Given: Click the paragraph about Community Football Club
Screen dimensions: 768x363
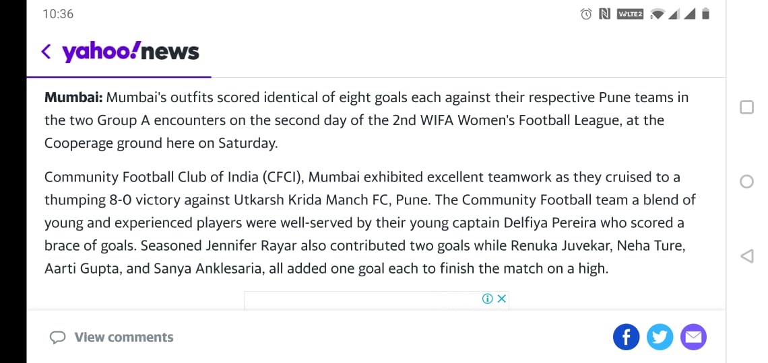Looking at the screenshot, I should tap(364, 223).
